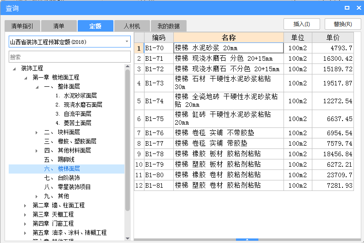The width and height of the screenshot is (364, 243).
Task: Switch to the 清单指引 tab
Action: coord(22,26)
